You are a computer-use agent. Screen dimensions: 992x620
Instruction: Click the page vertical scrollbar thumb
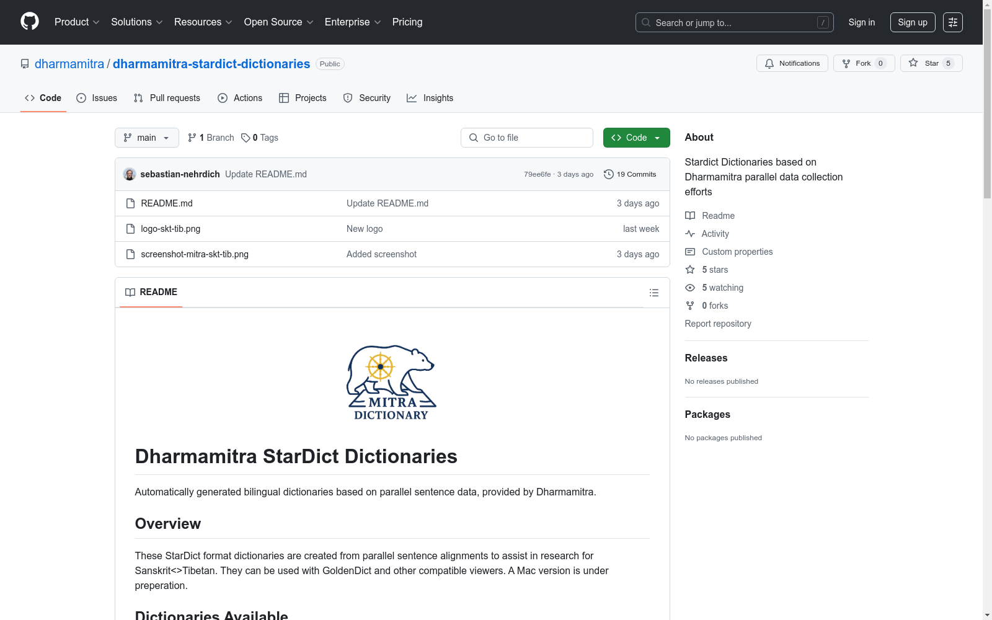point(987,103)
